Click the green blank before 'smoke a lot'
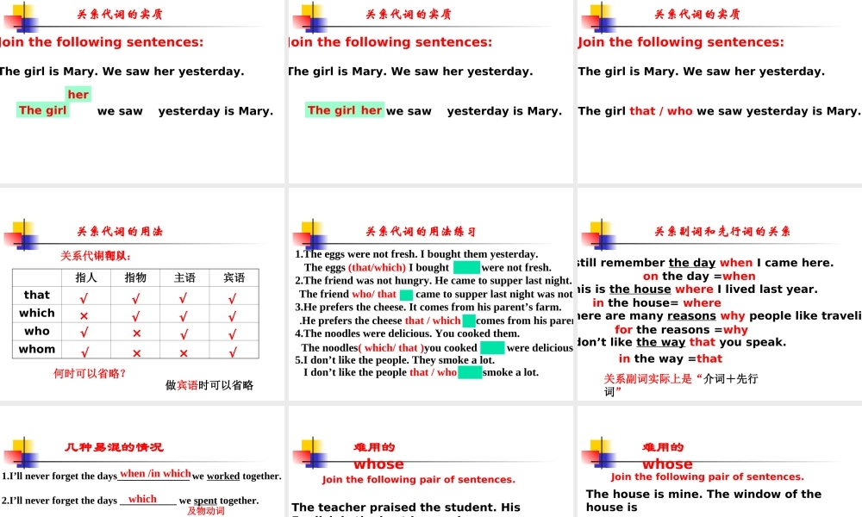 (x=470, y=372)
